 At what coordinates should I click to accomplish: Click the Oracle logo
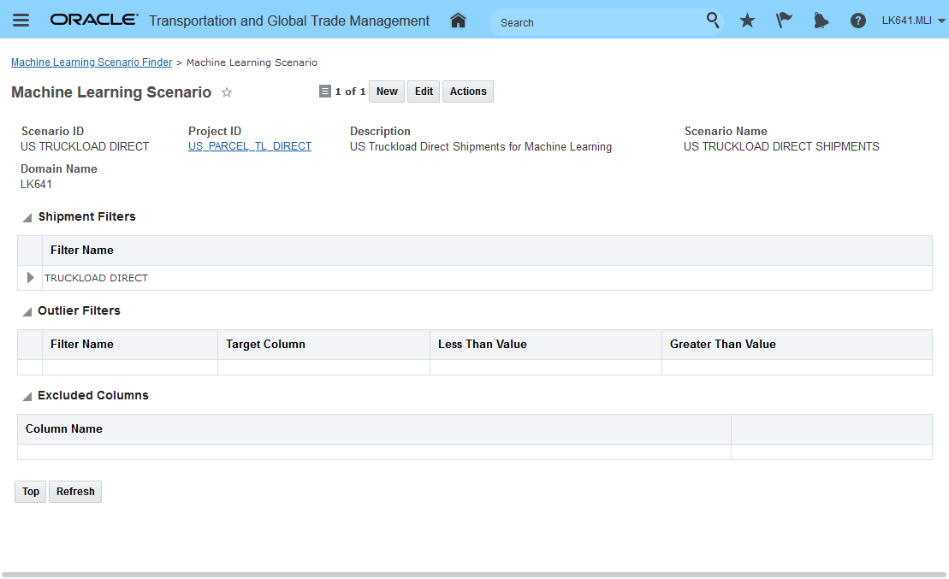click(94, 20)
